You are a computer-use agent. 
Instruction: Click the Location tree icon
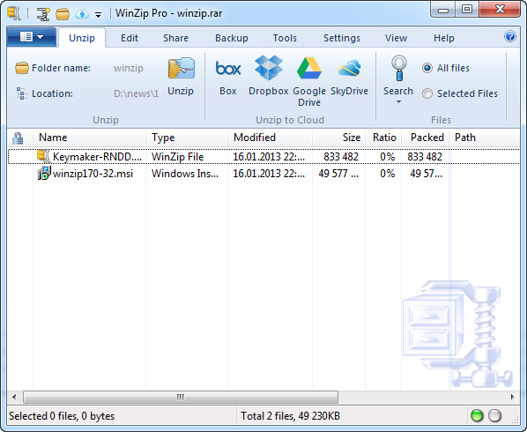[21, 93]
